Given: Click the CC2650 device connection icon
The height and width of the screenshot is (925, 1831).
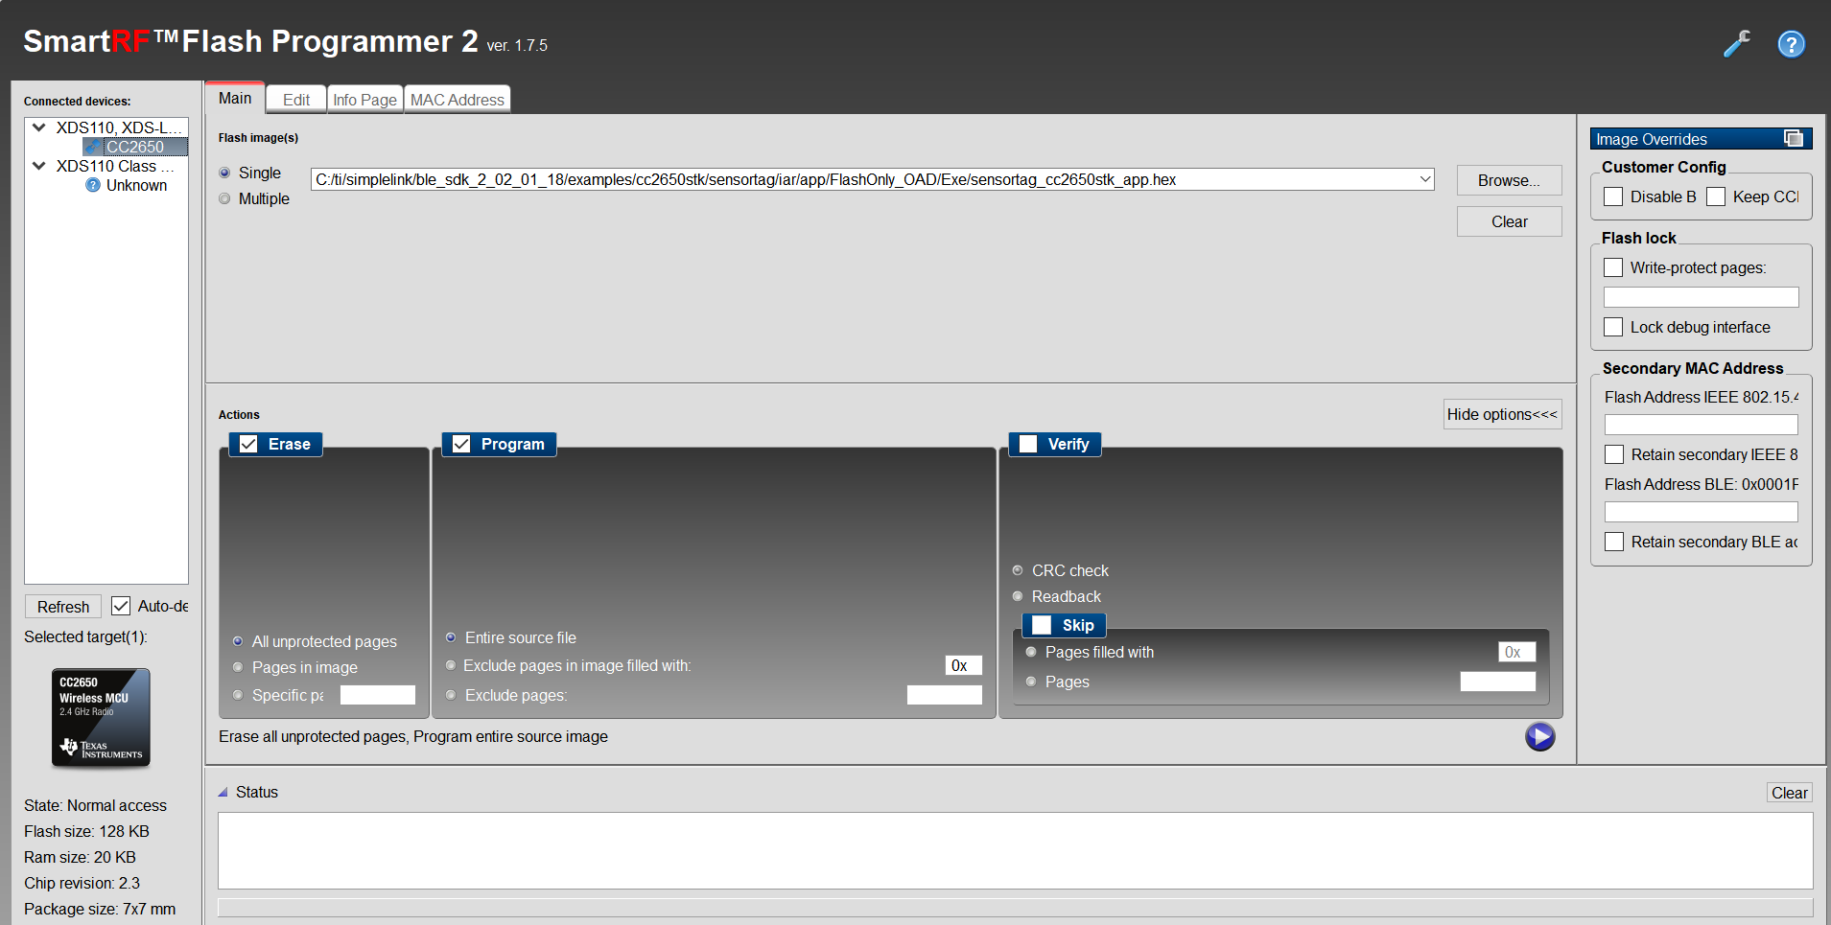Looking at the screenshot, I should [x=94, y=147].
